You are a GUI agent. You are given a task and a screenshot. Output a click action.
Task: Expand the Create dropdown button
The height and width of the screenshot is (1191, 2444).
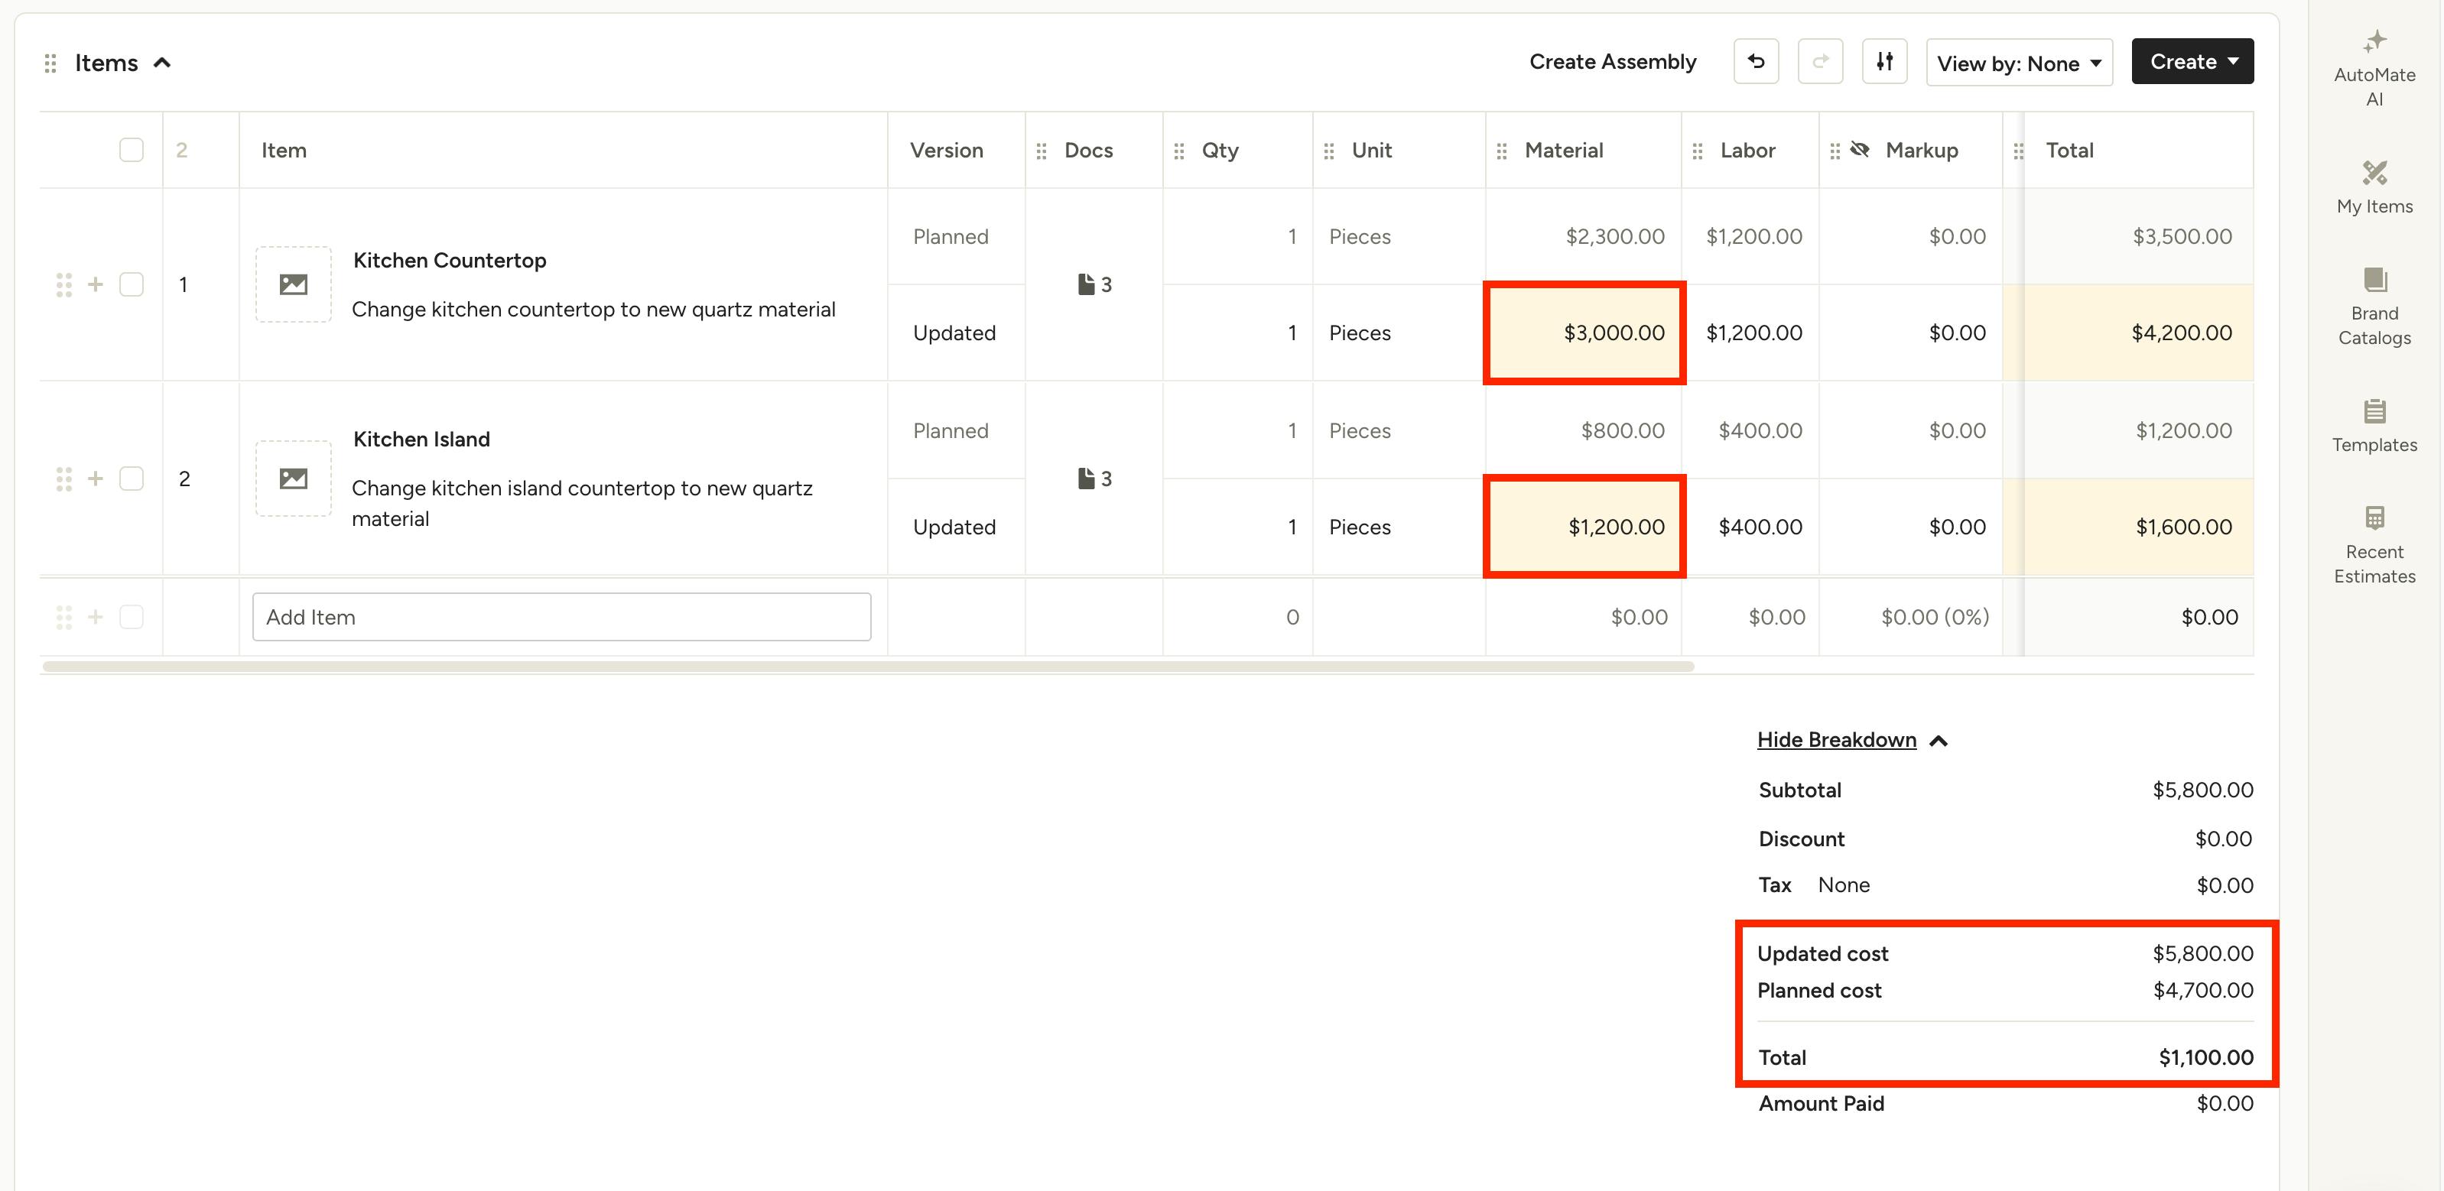pos(2192,62)
